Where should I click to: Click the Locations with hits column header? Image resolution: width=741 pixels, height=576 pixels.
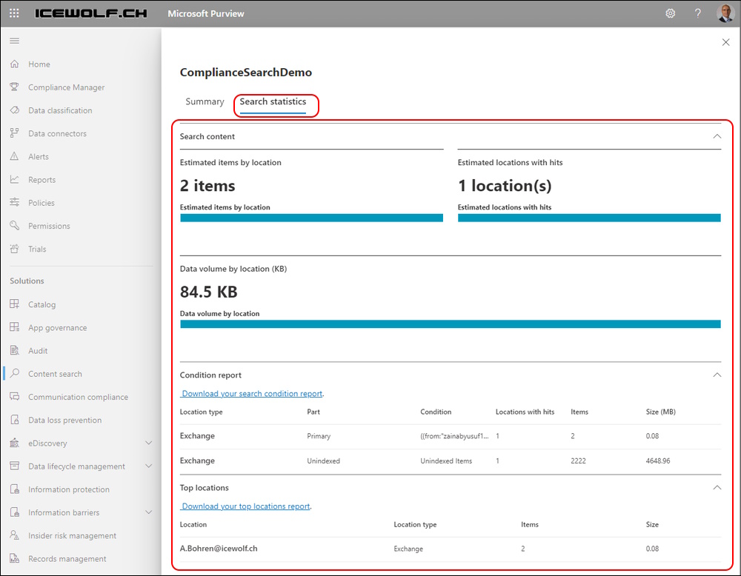click(525, 412)
